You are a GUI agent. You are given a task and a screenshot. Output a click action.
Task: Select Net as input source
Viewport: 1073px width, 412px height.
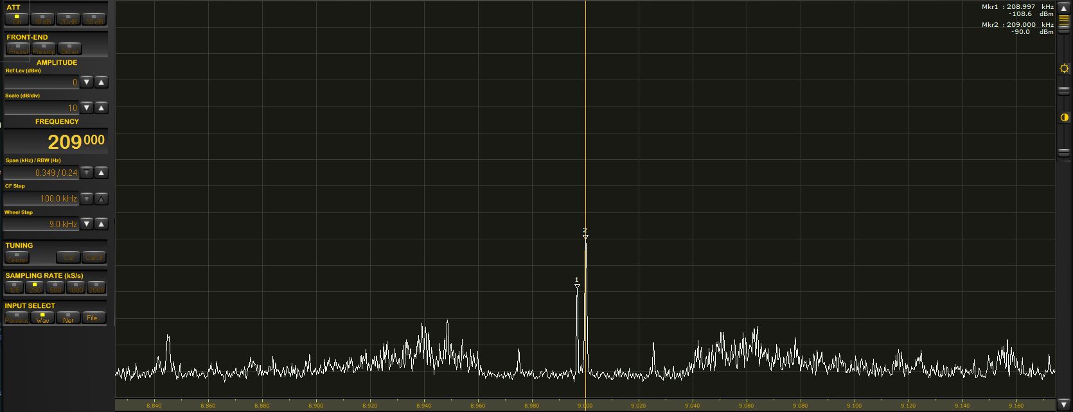click(68, 318)
